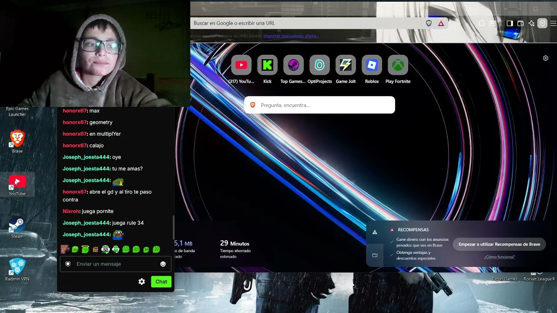Open the YouTube desktop shortcut
This screenshot has width=557, height=313.
17,184
